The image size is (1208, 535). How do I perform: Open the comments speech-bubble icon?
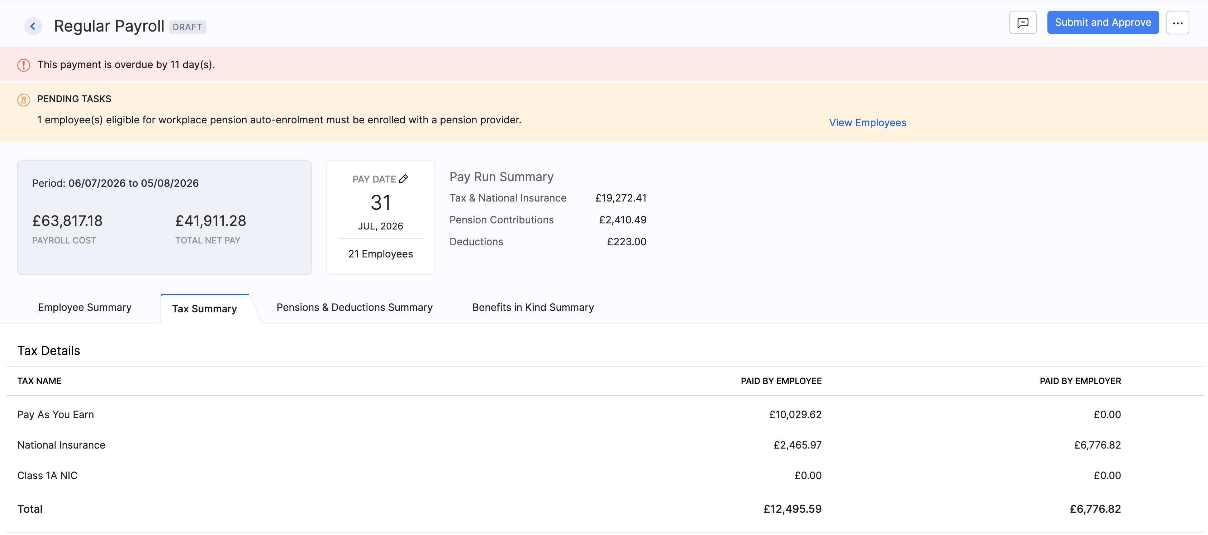pos(1023,23)
